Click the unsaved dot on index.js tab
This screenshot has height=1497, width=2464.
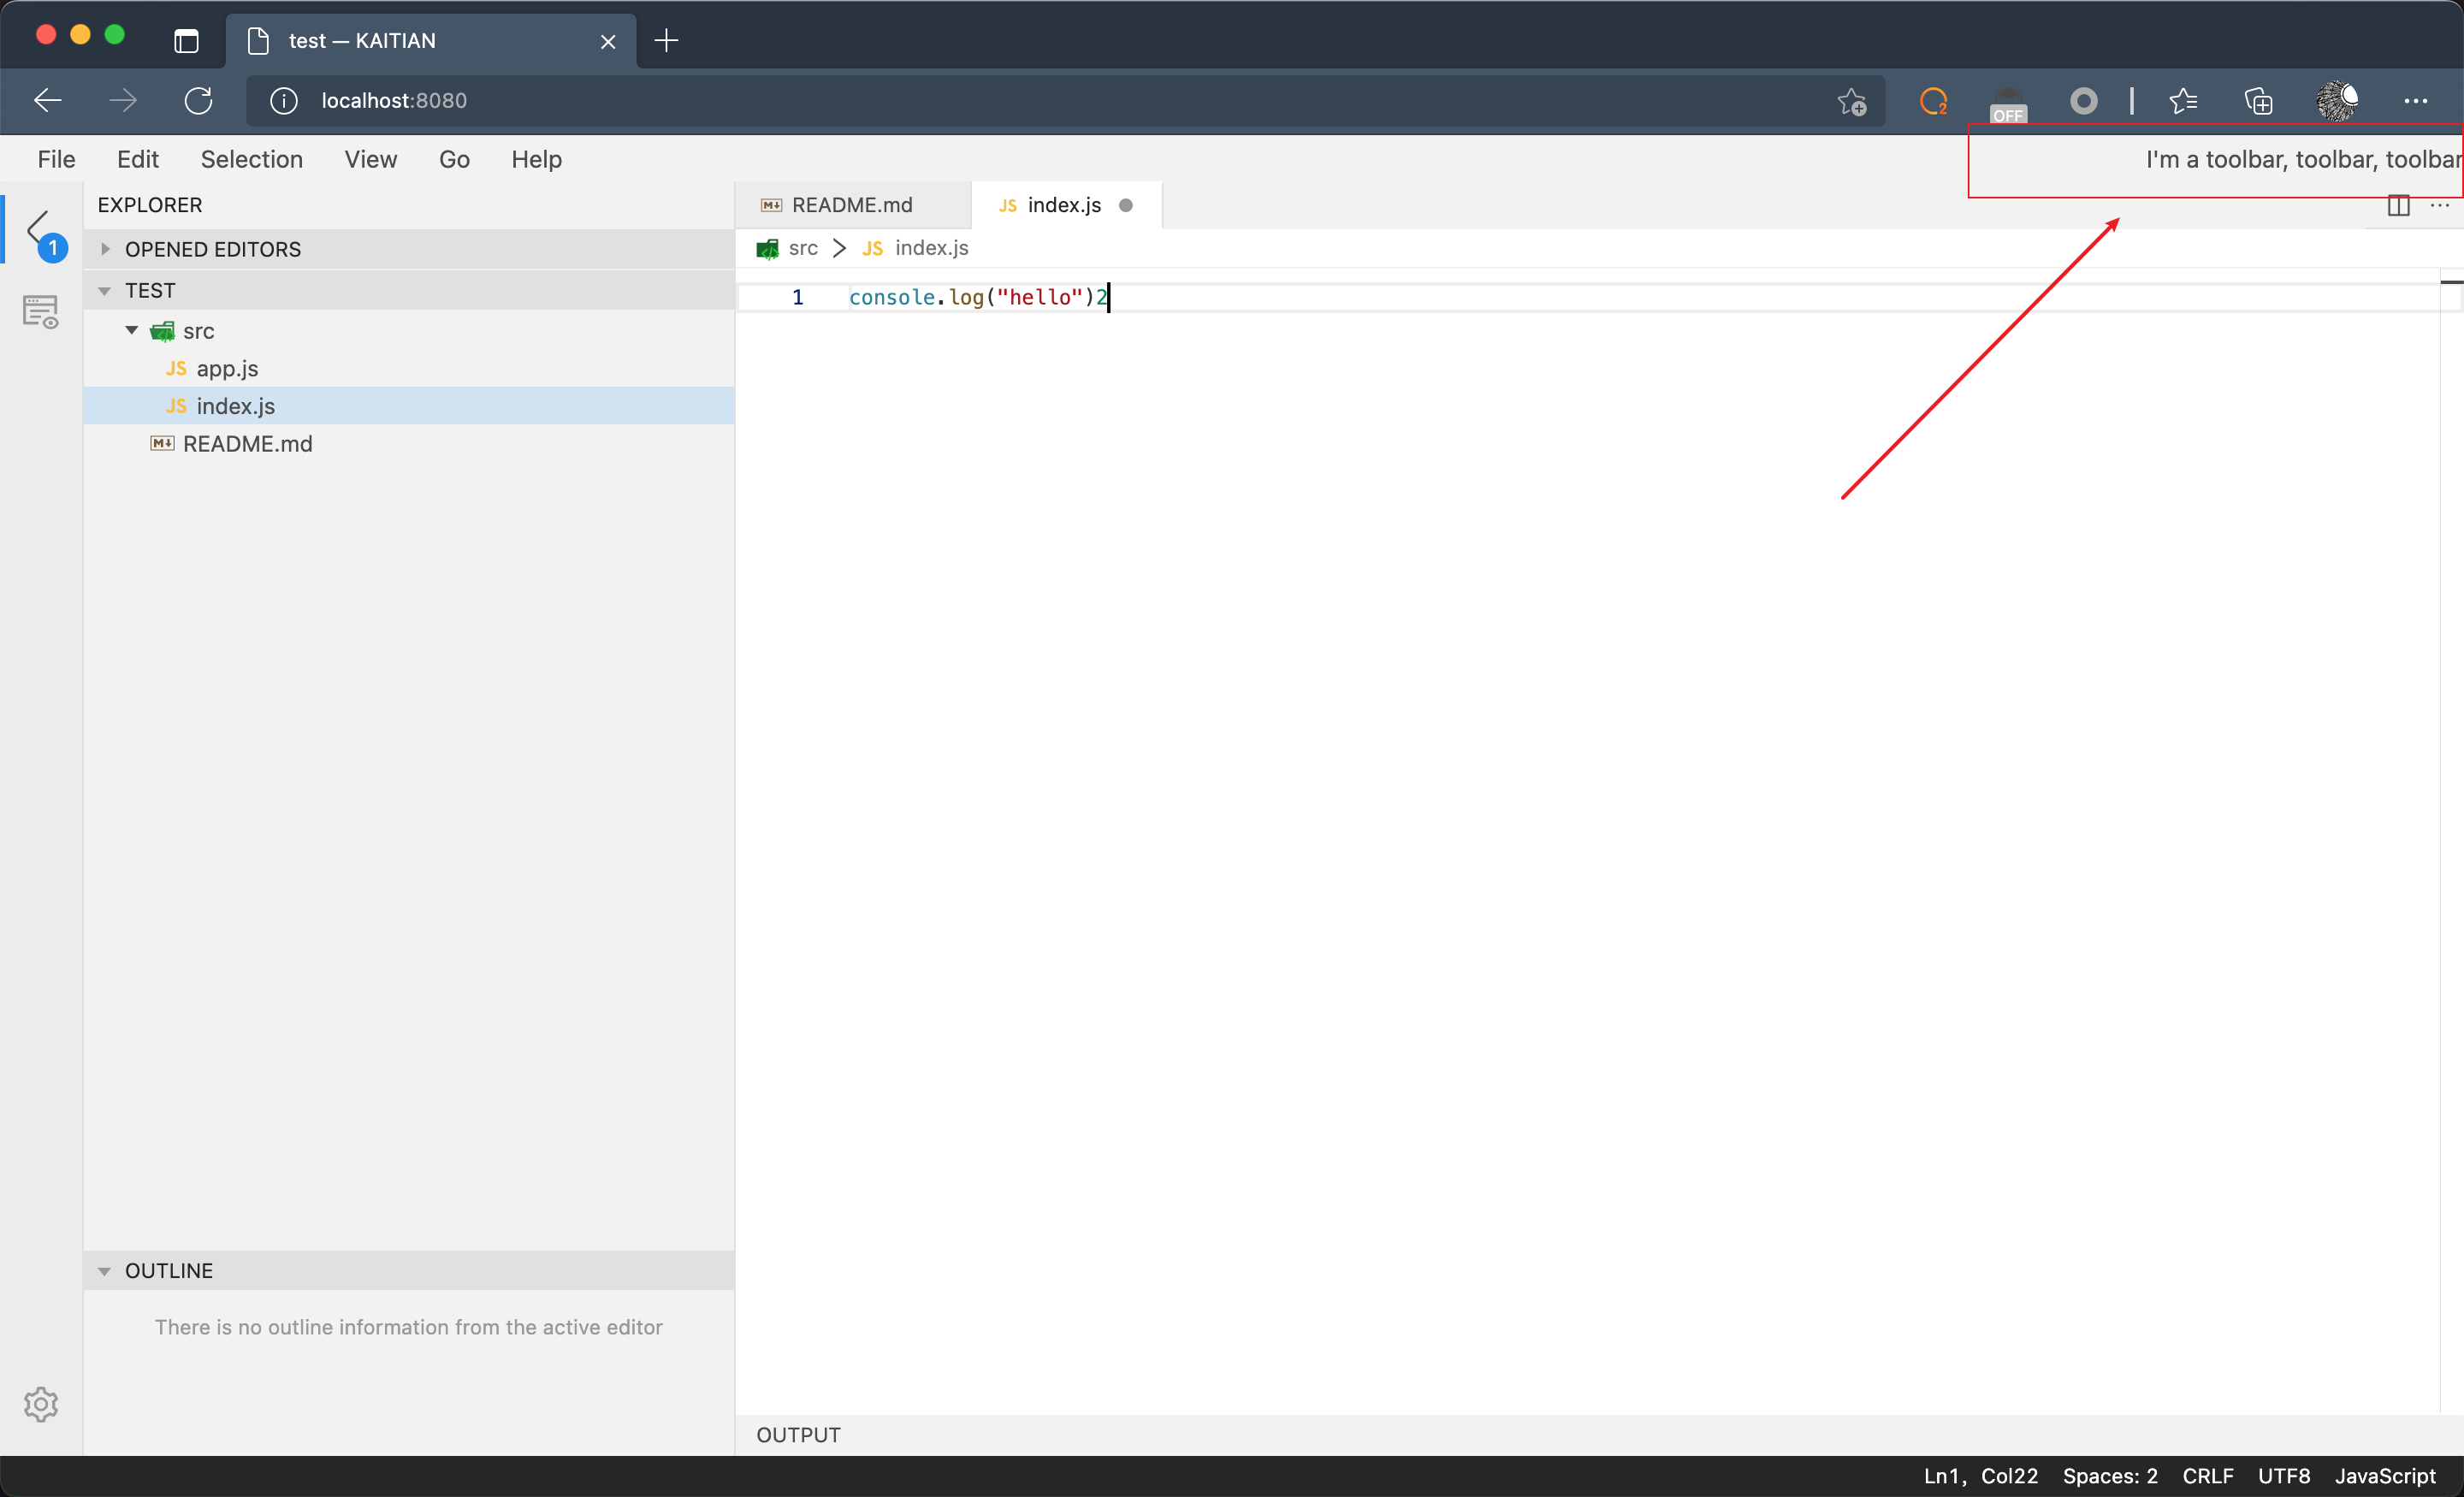[x=1126, y=205]
